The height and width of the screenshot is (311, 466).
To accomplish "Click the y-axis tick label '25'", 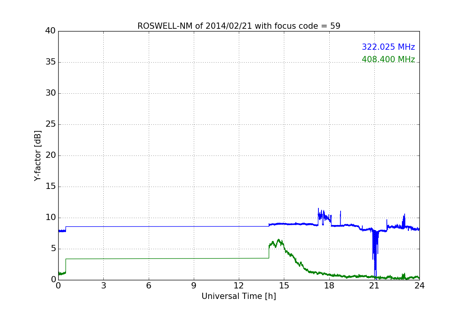I will pyautogui.click(x=51, y=124).
